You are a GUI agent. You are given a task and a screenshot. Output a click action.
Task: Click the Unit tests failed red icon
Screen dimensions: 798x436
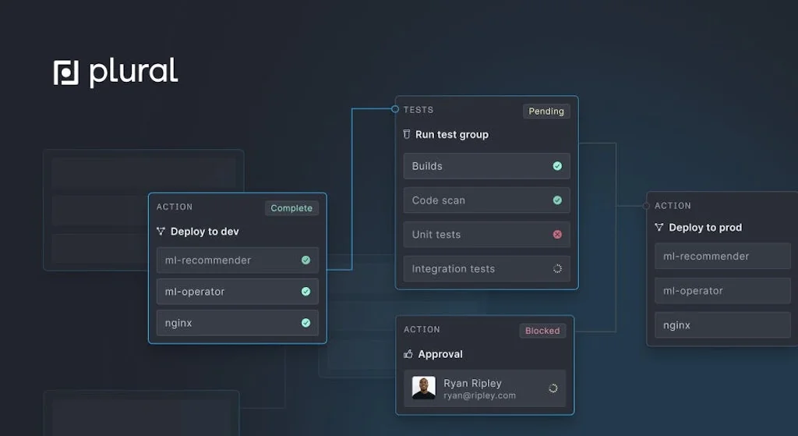pyautogui.click(x=557, y=234)
